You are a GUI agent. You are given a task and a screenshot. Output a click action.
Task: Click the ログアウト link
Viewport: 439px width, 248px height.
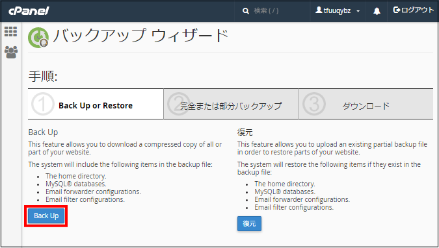pos(413,10)
